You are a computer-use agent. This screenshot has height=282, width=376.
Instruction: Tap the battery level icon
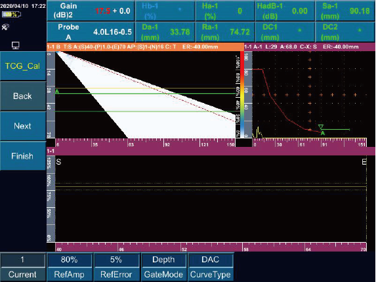11,14
